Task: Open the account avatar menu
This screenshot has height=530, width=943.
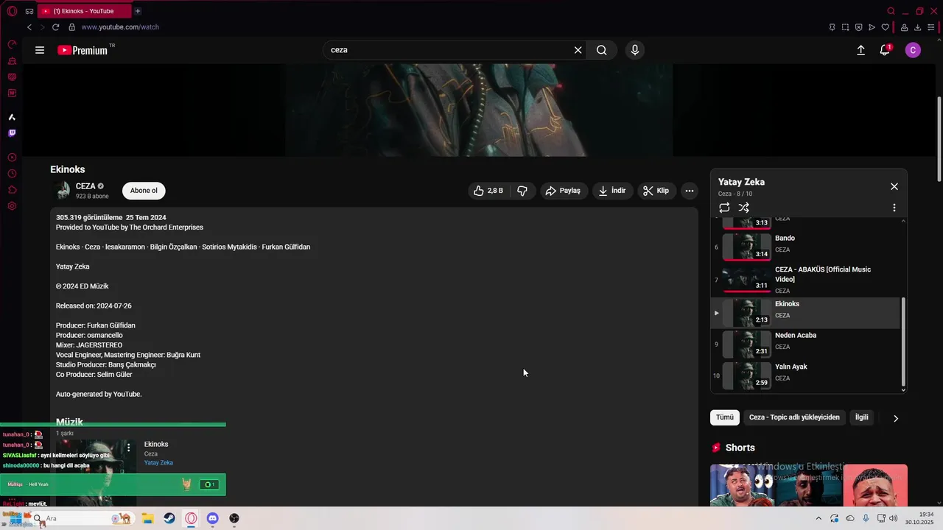Action: pos(913,50)
